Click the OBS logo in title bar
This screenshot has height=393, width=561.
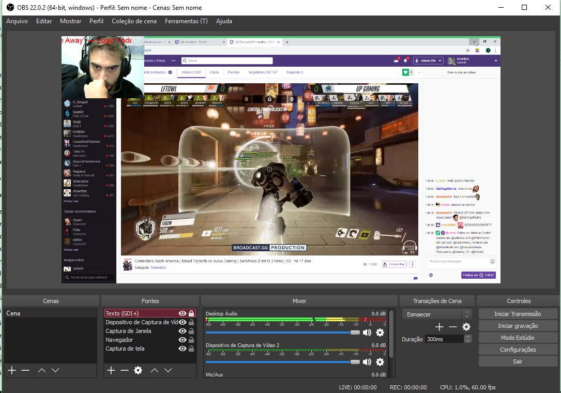click(x=10, y=7)
